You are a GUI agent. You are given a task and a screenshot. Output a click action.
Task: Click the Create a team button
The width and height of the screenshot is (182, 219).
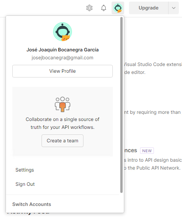click(x=63, y=141)
